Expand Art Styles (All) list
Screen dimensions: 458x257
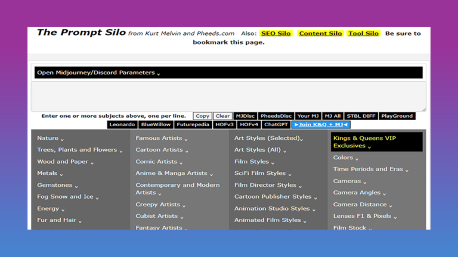click(x=260, y=150)
